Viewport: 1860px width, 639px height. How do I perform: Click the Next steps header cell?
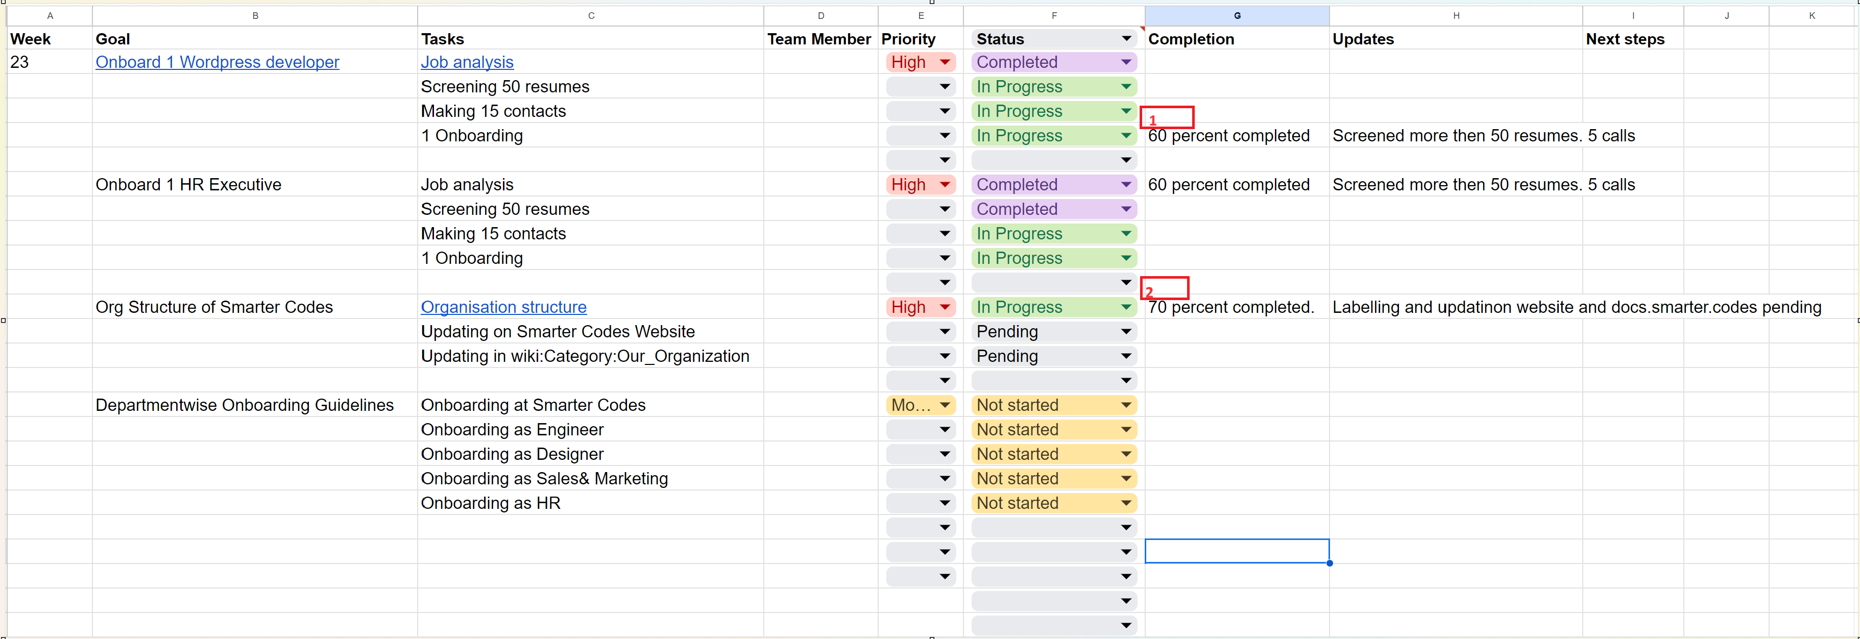pyautogui.click(x=1633, y=39)
